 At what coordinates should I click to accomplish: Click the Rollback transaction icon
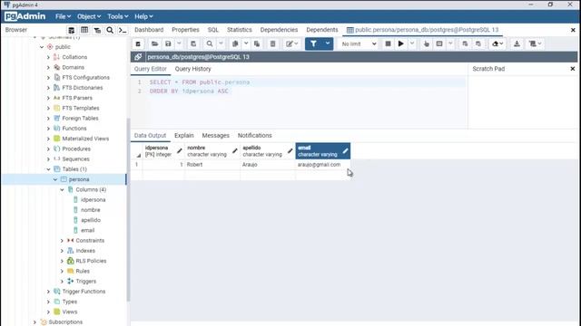478,43
